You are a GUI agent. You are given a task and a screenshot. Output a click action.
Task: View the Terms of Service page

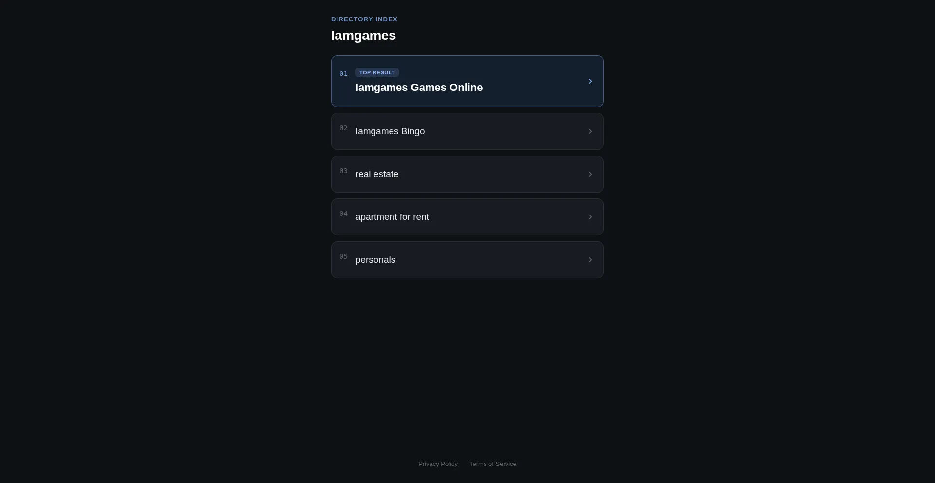[493, 464]
